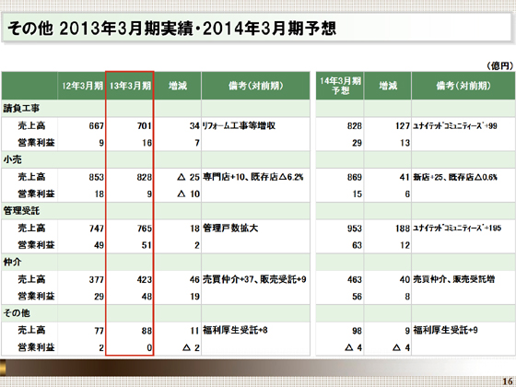516x387 pixels.
Task: Click the remark ユナイテッドコミュニティーズ+99
Action: [x=455, y=126]
